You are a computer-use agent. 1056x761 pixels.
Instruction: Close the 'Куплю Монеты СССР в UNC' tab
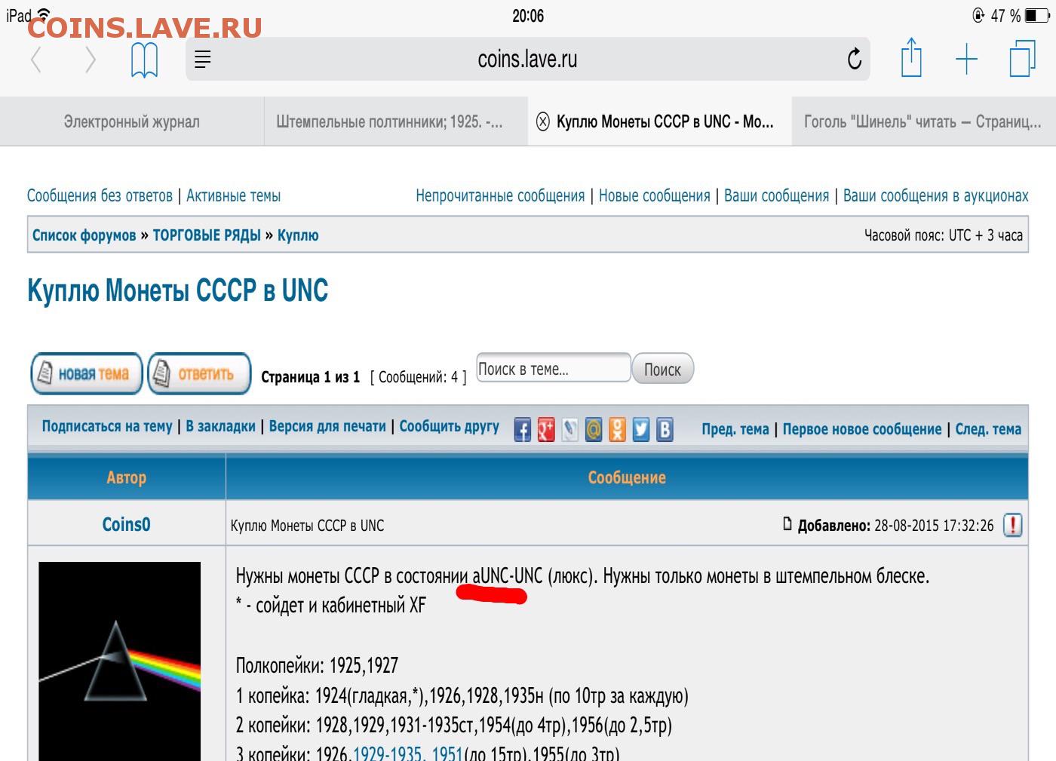pyautogui.click(x=542, y=121)
